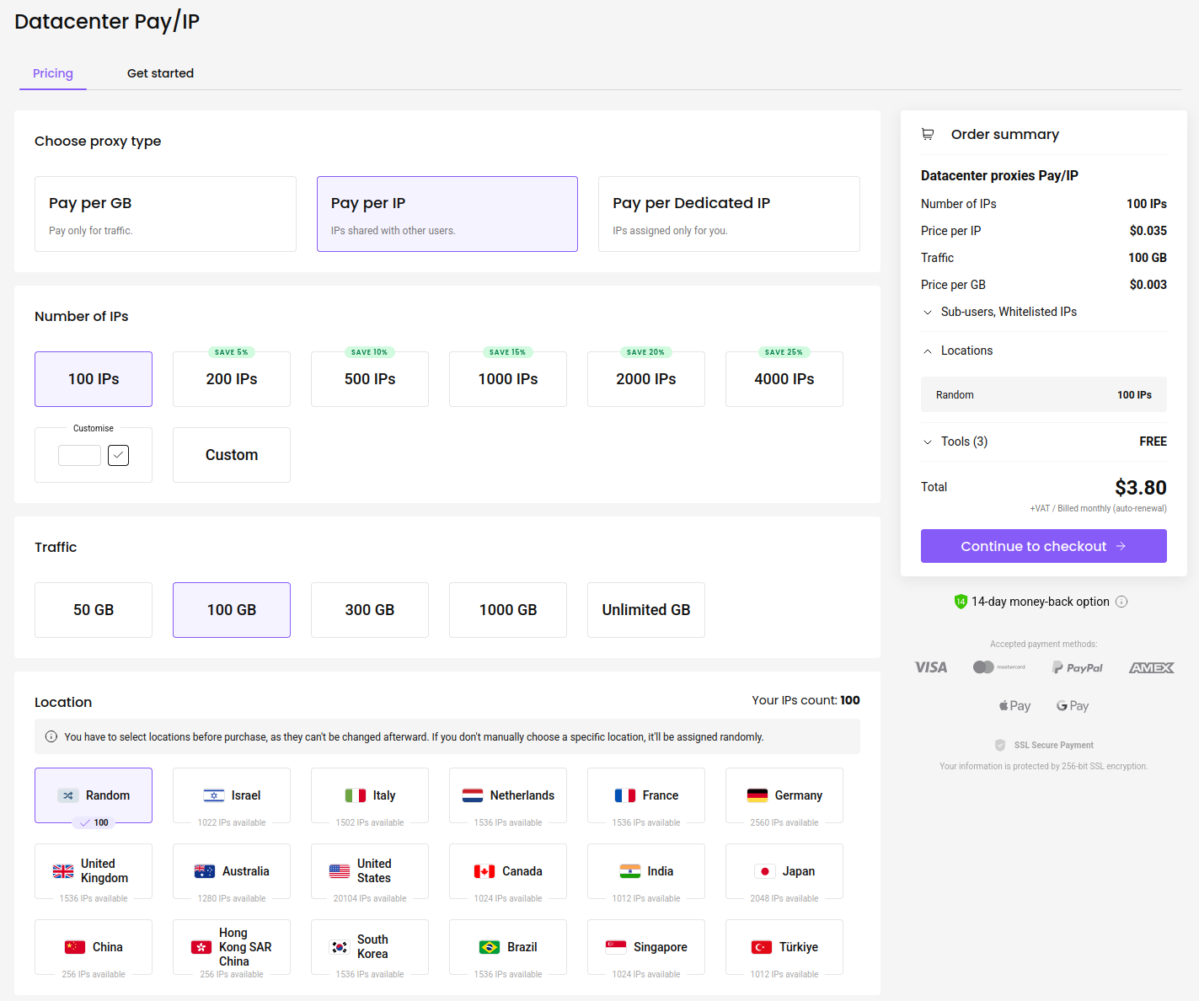Select the Pay per Dedicated IP proxy type
The width and height of the screenshot is (1199, 1001).
(728, 214)
